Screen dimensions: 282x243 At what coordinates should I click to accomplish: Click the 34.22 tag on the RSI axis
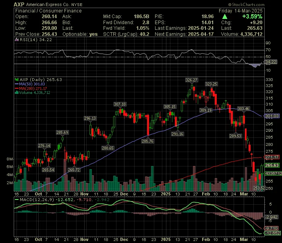[271, 62]
